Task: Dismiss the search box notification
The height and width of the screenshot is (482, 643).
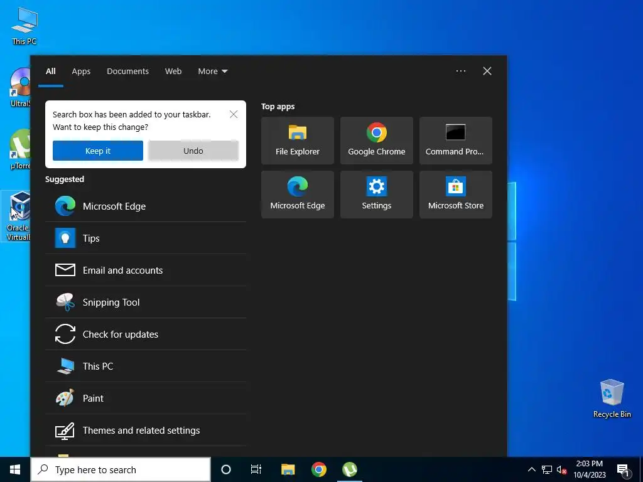Action: (x=234, y=114)
